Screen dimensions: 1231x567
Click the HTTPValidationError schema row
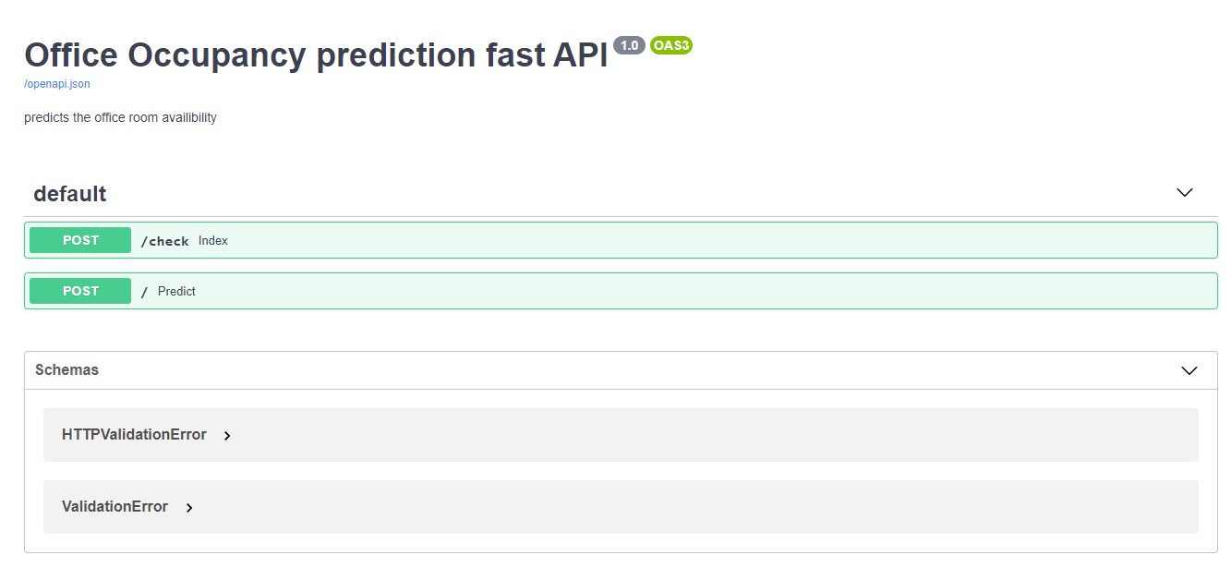point(133,434)
